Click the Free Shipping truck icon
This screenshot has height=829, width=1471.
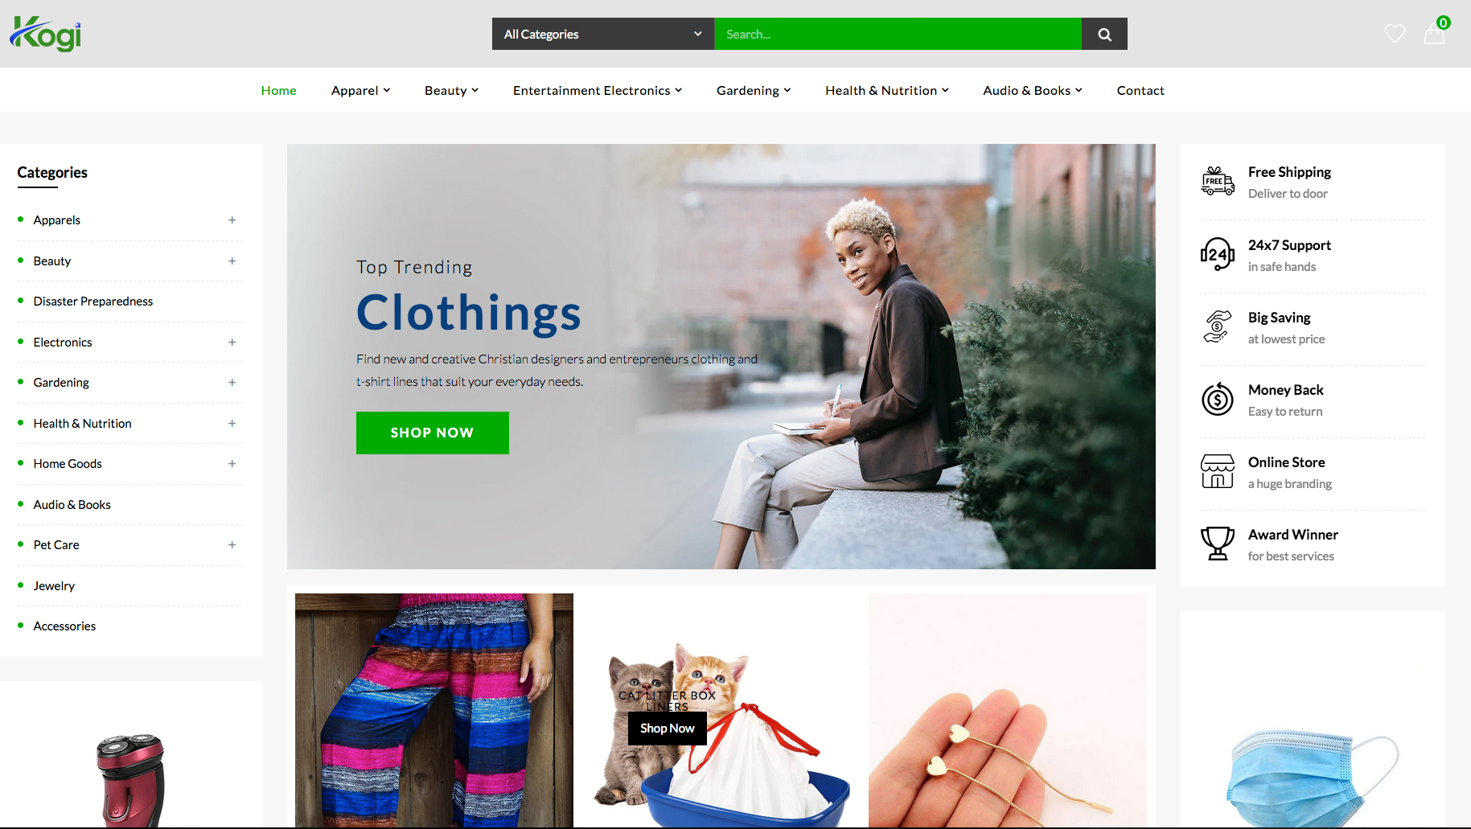[x=1218, y=181]
